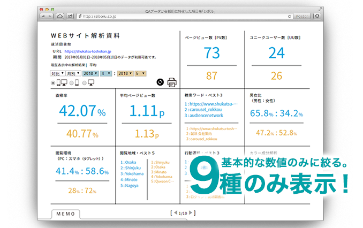Open the iCloud tabs button
The image size is (363, 228).
[60, 17]
